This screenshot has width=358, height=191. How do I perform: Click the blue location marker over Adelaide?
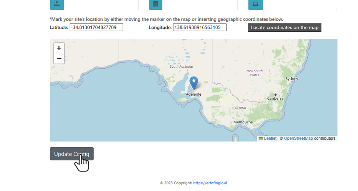194,82
